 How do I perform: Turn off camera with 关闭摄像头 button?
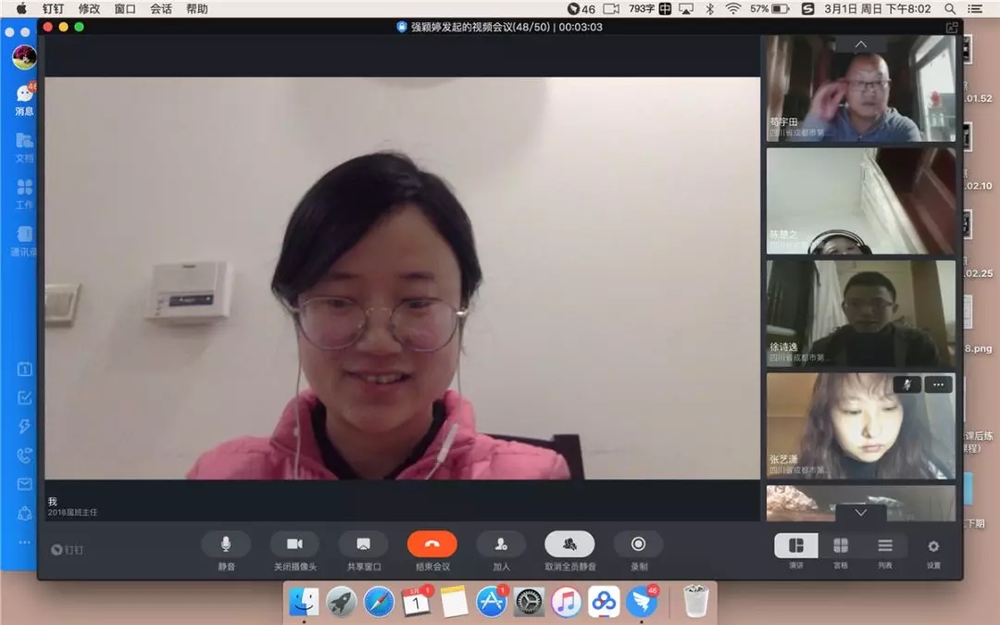point(294,544)
